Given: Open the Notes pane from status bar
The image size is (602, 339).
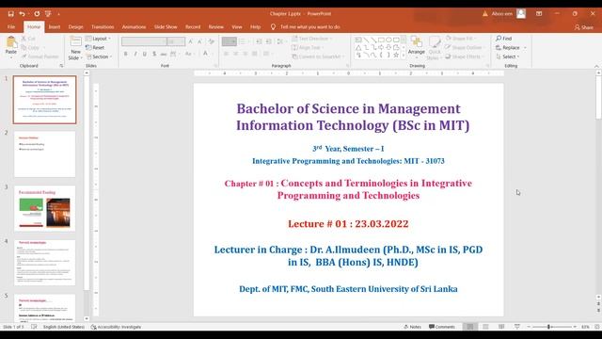Looking at the screenshot, I should tap(413, 327).
